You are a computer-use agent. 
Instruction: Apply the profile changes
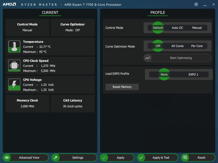(x=117, y=158)
